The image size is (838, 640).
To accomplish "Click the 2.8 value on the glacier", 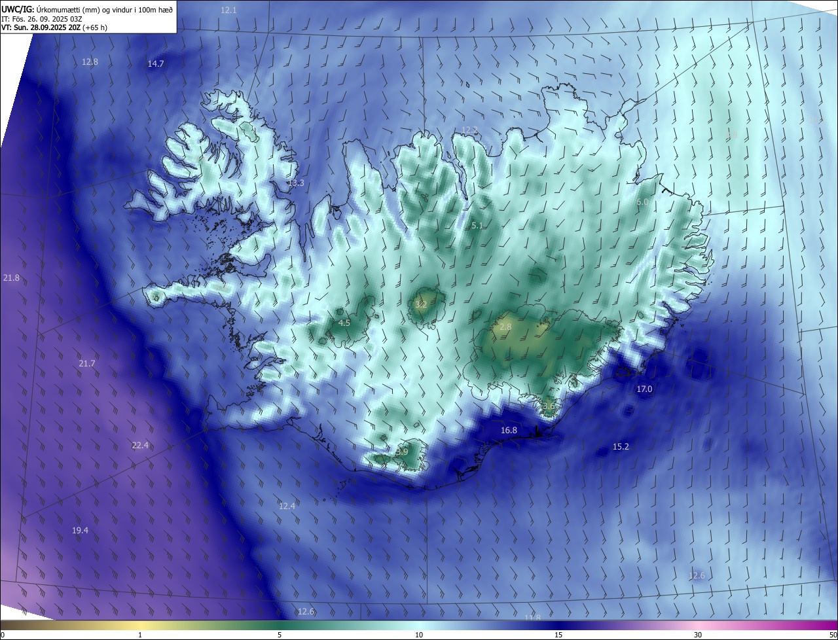I will click(505, 327).
